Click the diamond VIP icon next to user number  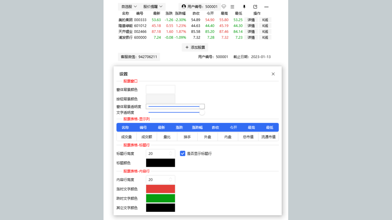[224, 6]
